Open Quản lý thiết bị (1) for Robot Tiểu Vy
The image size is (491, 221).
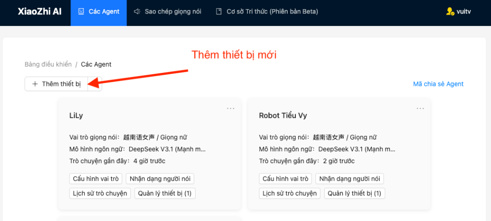click(x=354, y=193)
